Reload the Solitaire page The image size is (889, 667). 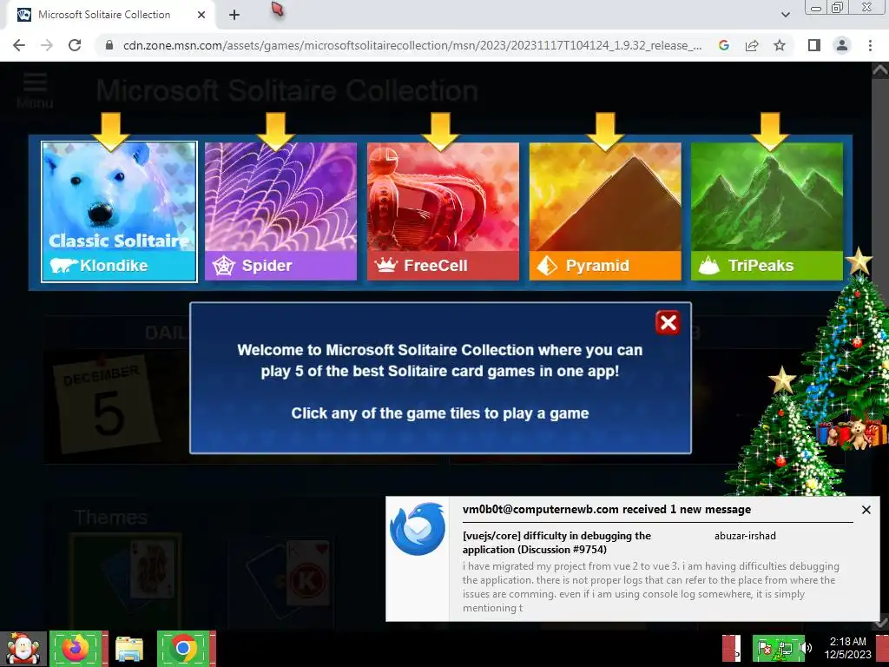click(x=75, y=45)
